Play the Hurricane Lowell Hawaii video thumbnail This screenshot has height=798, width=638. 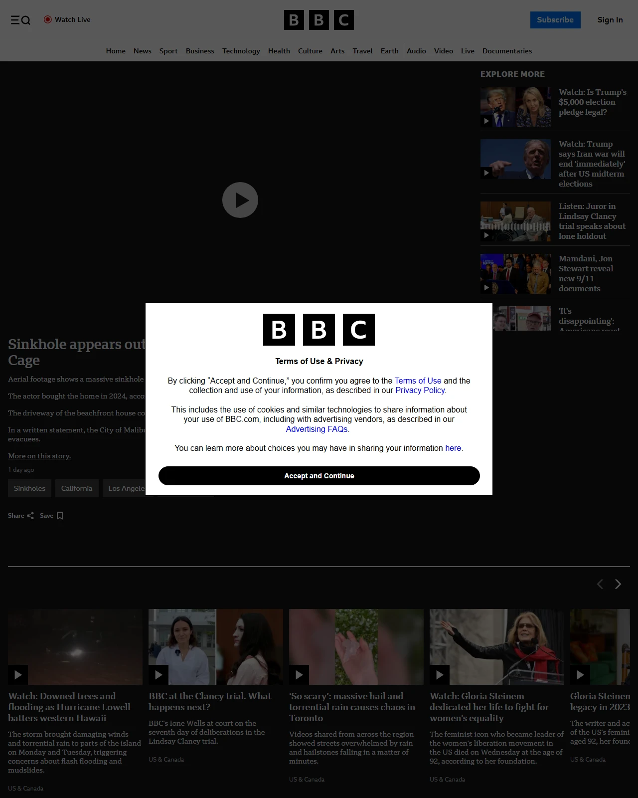75,647
